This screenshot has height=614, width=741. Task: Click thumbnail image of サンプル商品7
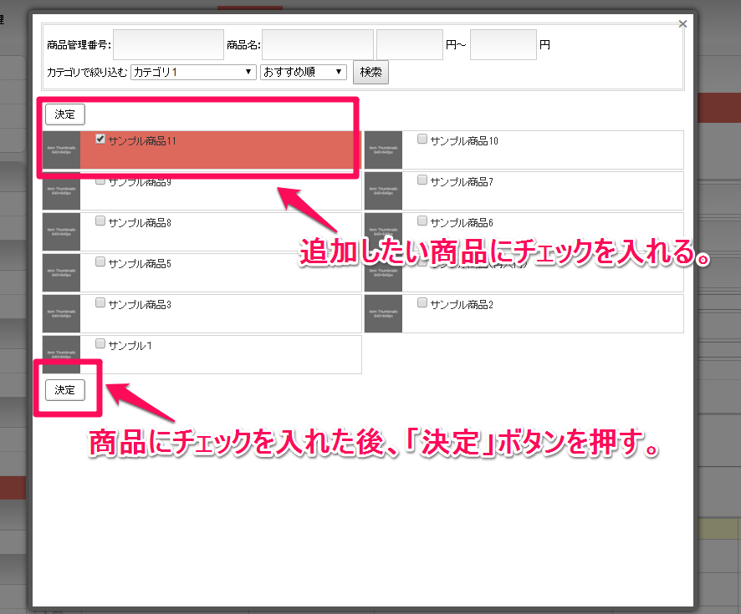pos(383,191)
